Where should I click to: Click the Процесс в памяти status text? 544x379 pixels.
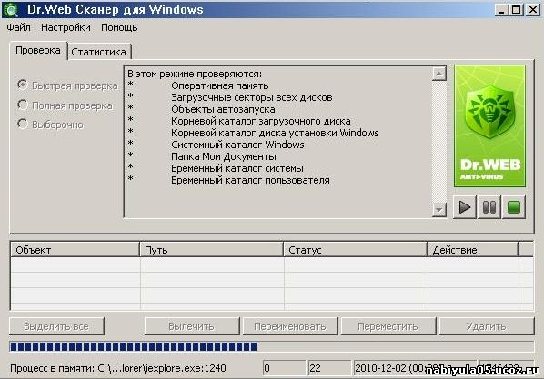(118, 368)
